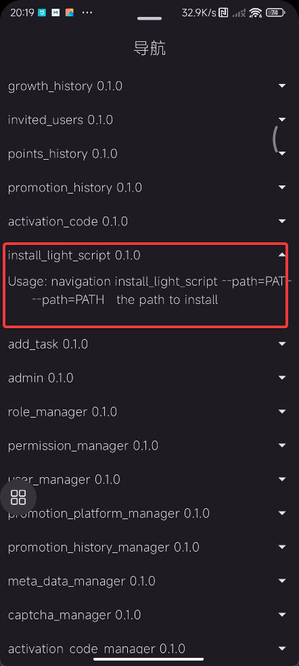
Task: Tap the NFC status bar icon
Action: coord(223,13)
